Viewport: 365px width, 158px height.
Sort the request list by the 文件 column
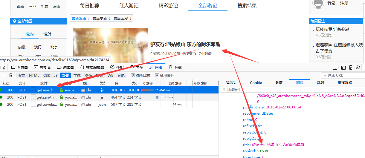[x=44, y=83]
